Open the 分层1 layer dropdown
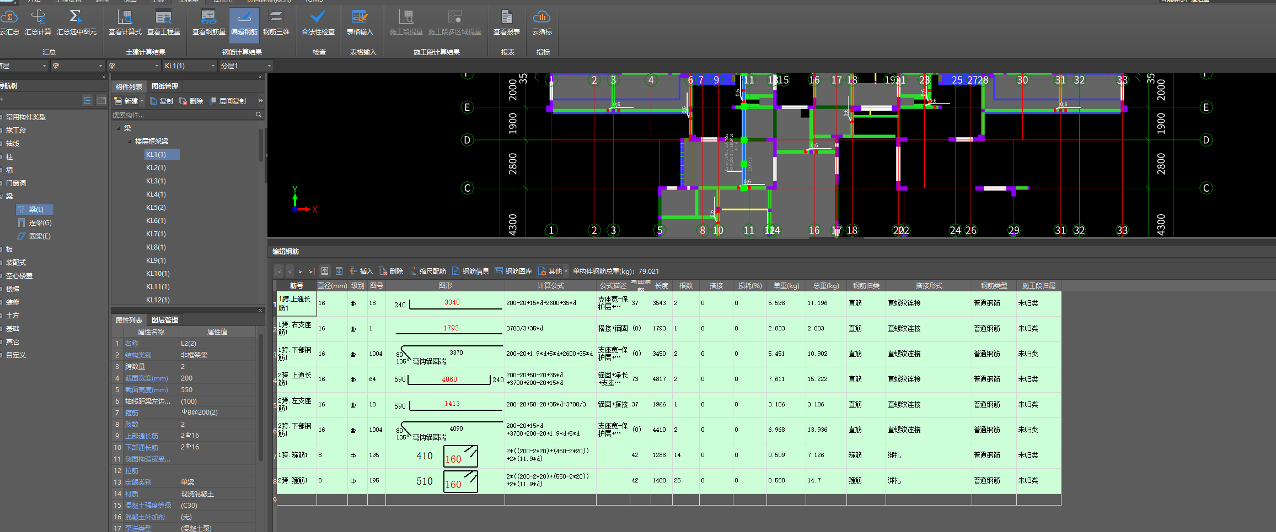The width and height of the screenshot is (1276, 532). point(269,66)
